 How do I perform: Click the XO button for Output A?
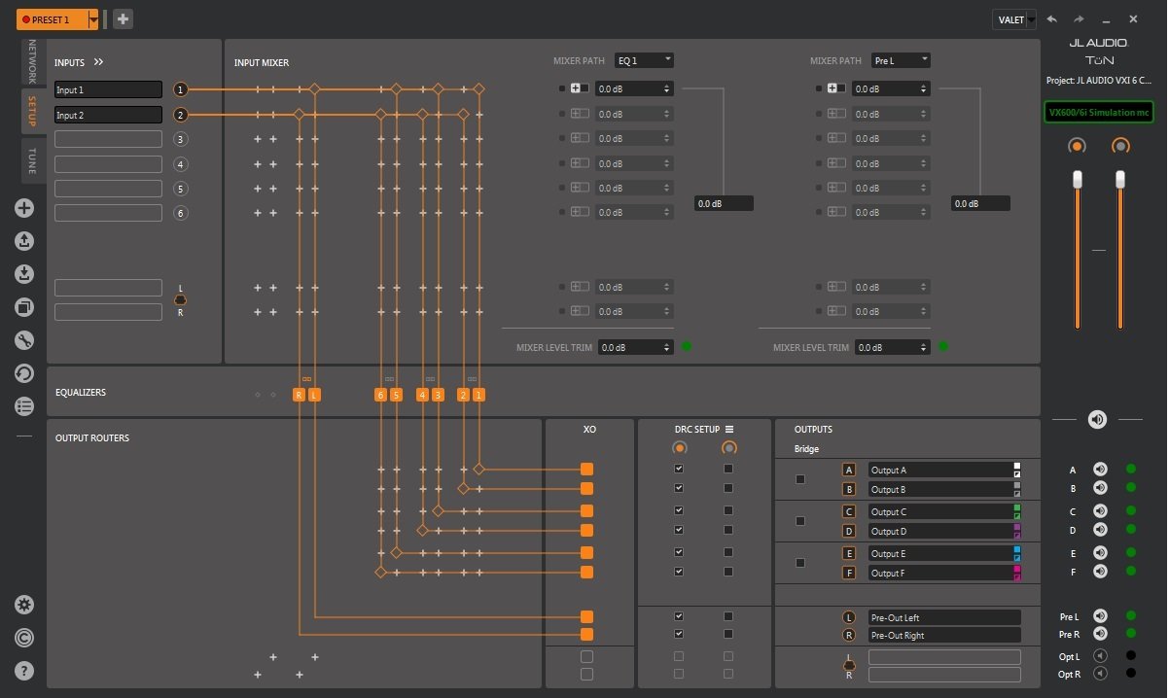pyautogui.click(x=586, y=469)
